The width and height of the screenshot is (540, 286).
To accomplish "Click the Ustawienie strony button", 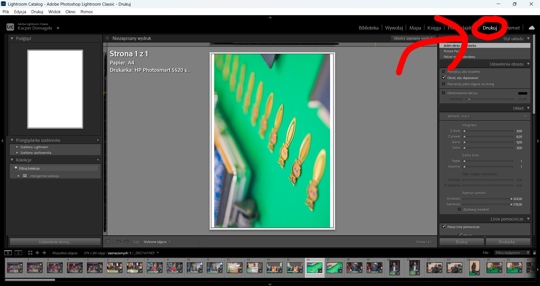I will [55, 242].
